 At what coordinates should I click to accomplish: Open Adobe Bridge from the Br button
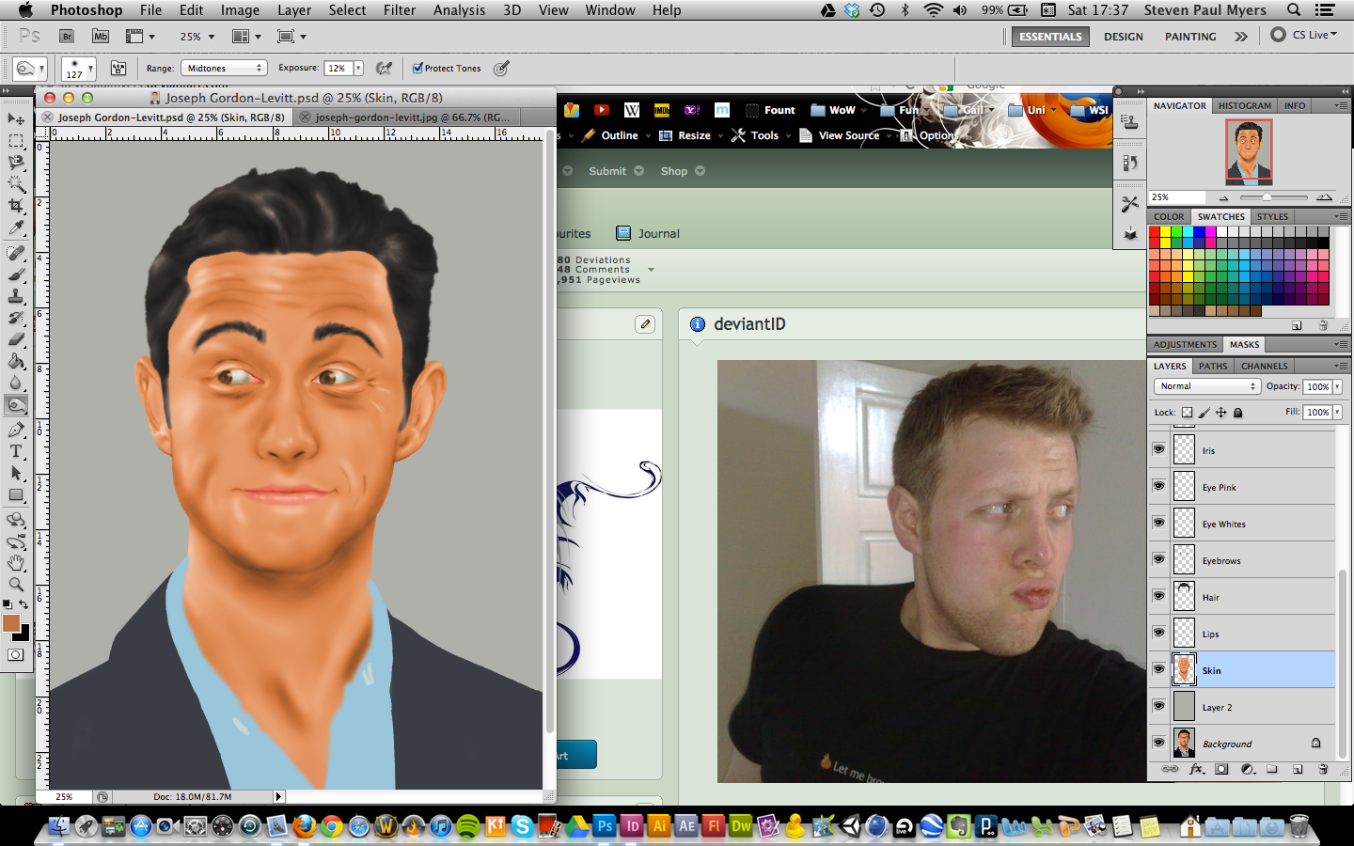point(67,37)
